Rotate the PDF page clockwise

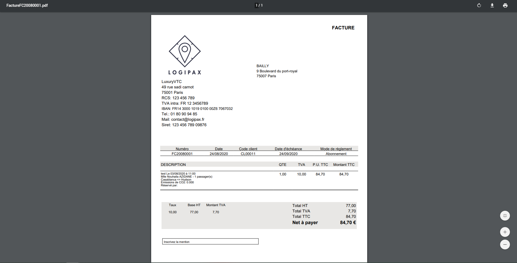click(479, 5)
